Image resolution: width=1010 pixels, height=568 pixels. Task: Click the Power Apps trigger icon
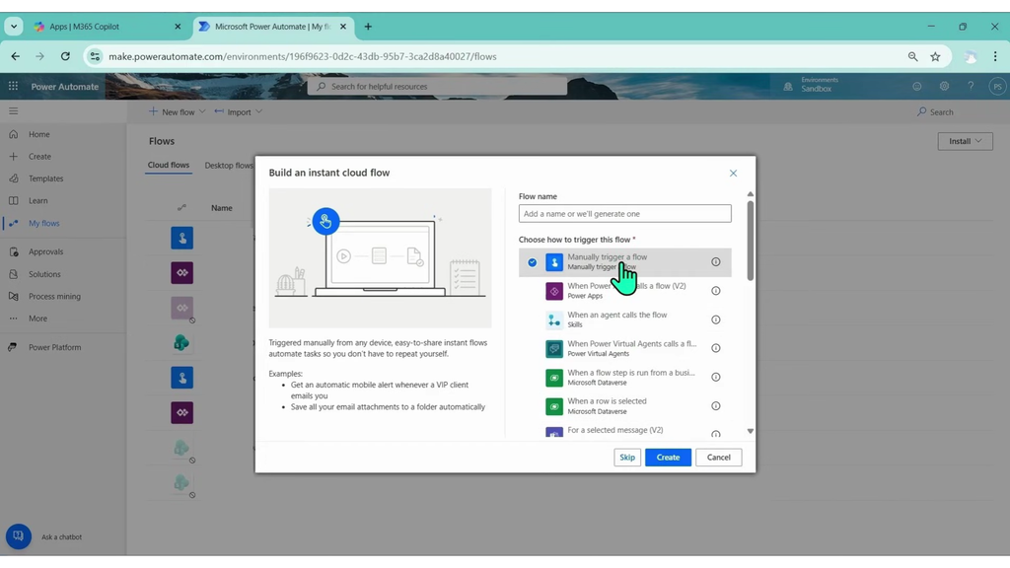pos(554,291)
